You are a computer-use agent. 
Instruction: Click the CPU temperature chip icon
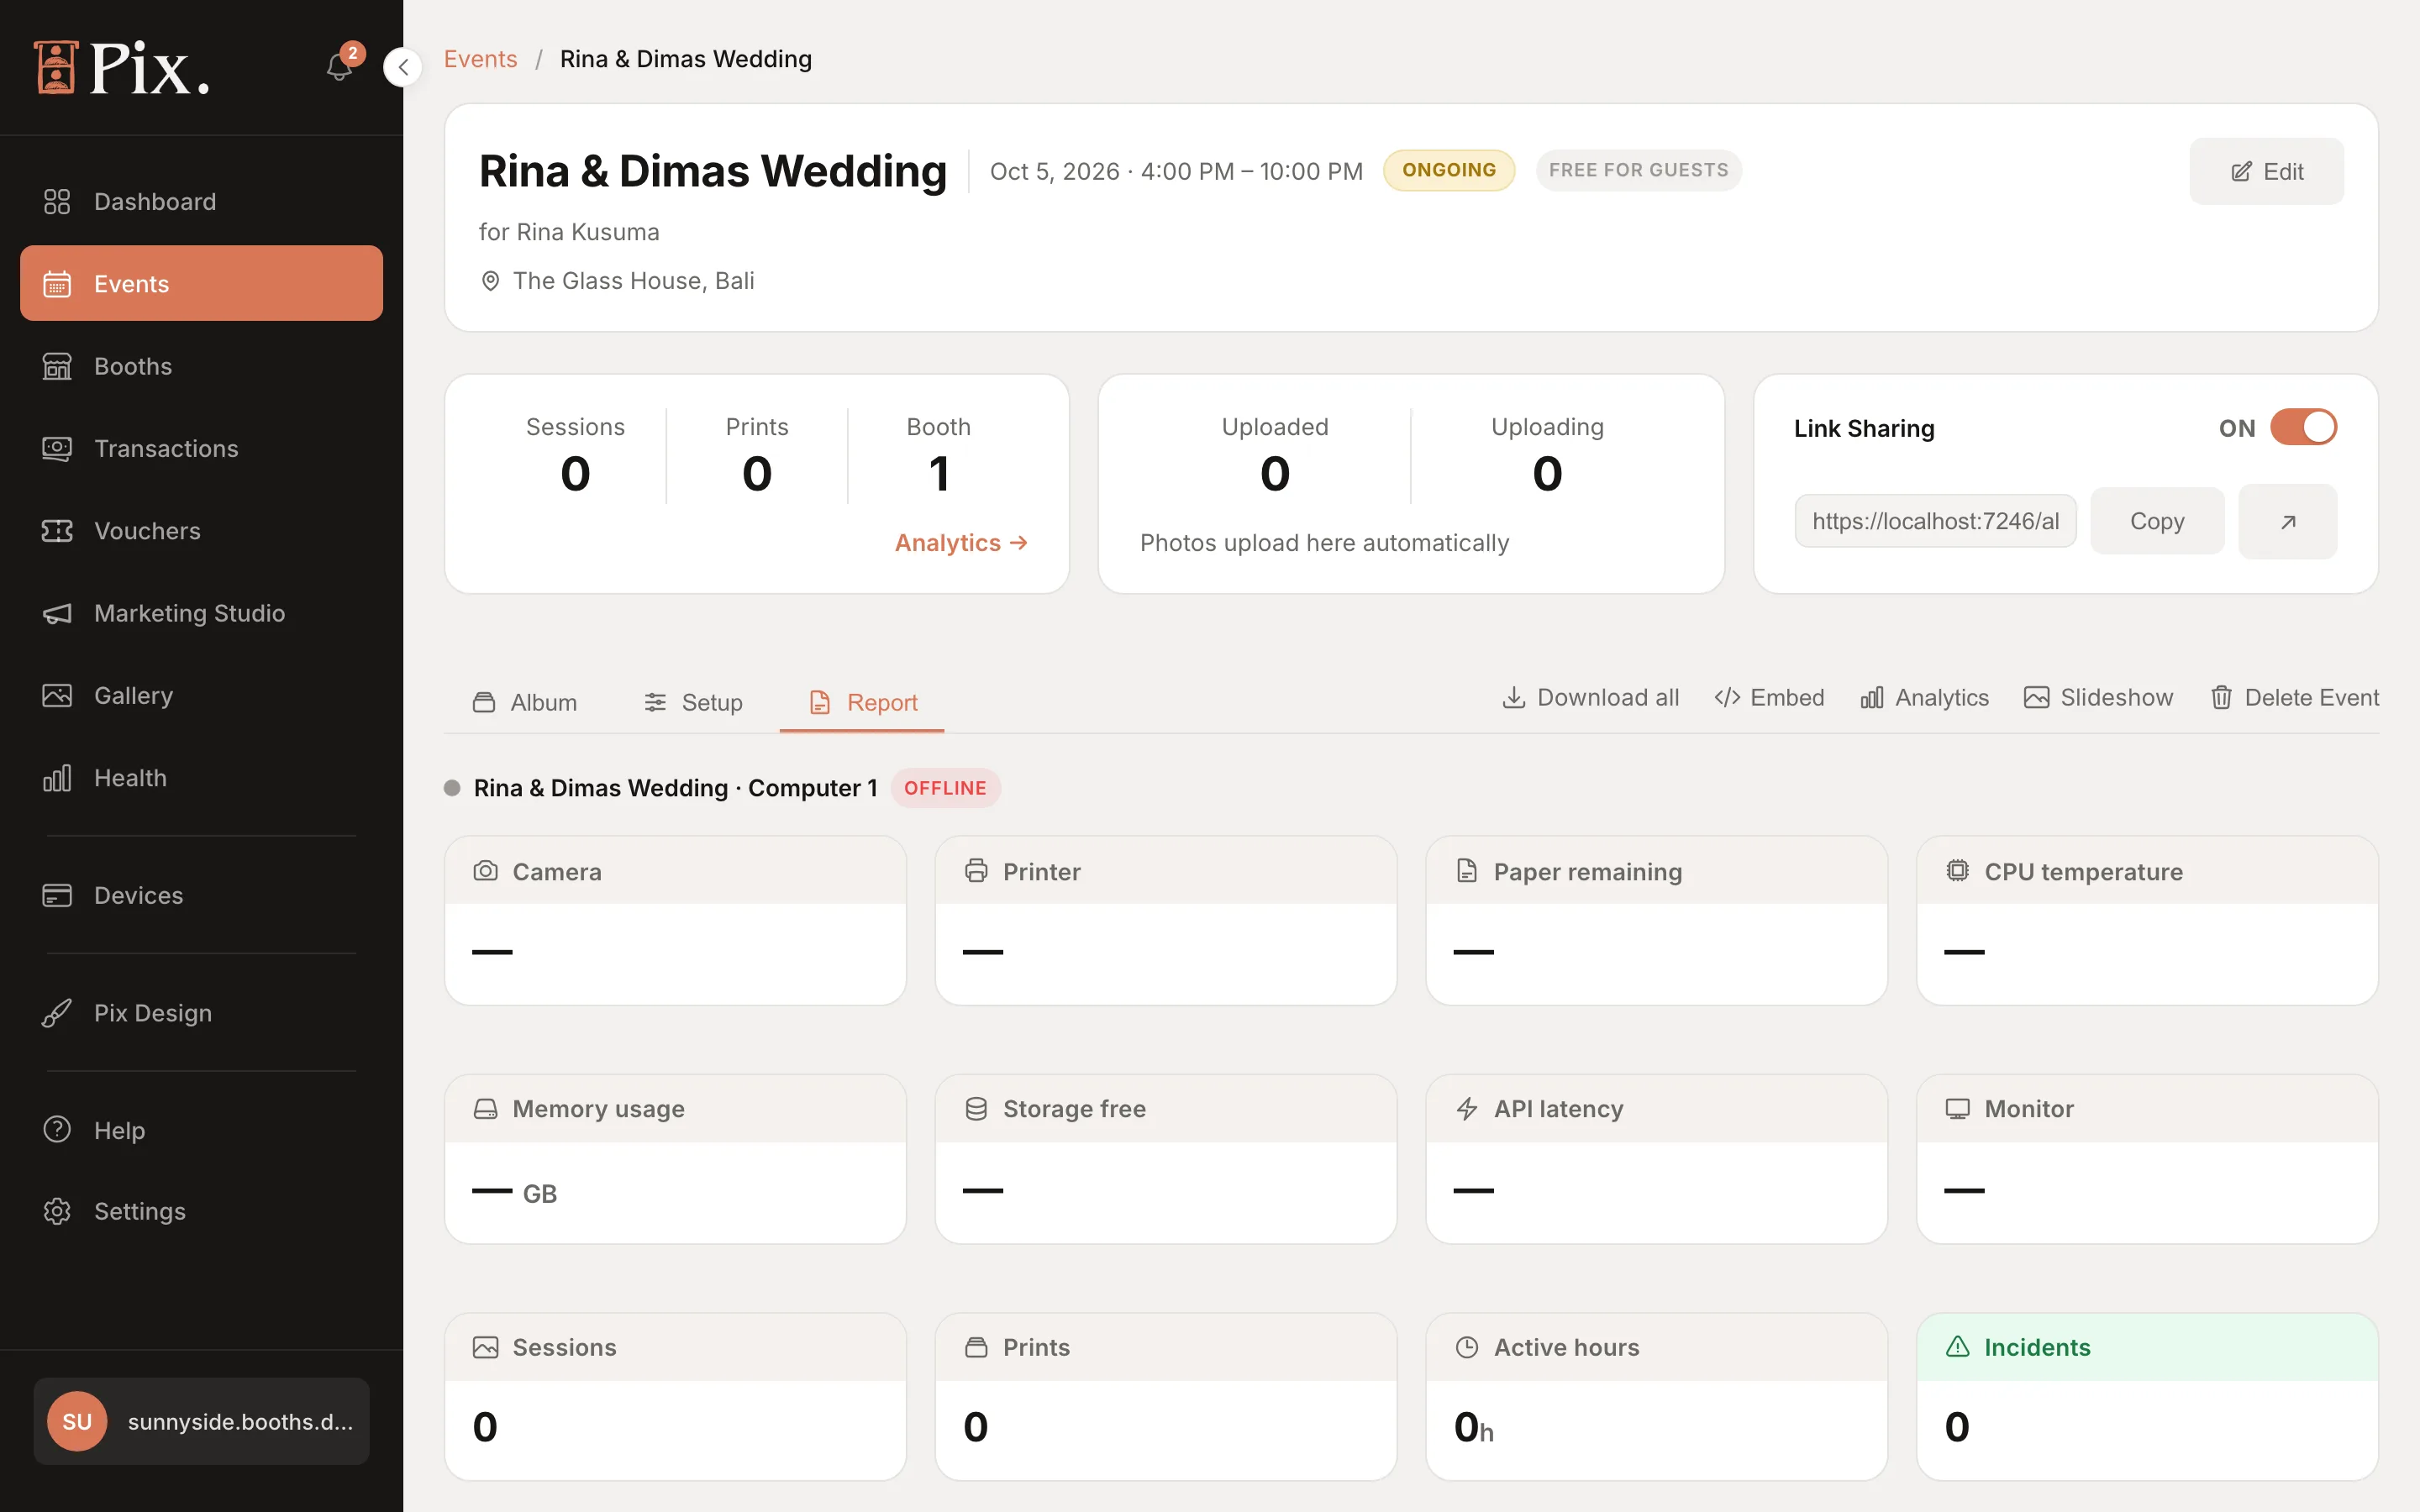[1957, 871]
